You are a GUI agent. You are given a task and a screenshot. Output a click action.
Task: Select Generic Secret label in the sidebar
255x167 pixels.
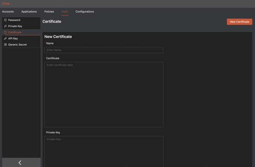[x=17, y=44]
